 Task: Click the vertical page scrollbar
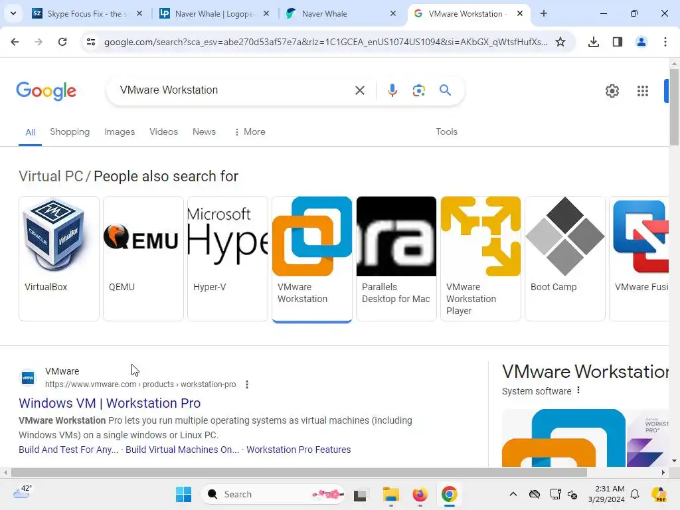pyautogui.click(x=674, y=107)
